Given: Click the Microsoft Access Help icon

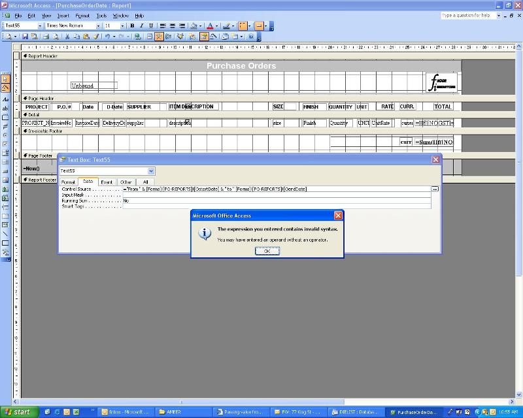Looking at the screenshot, I should pyautogui.click(x=251, y=37).
